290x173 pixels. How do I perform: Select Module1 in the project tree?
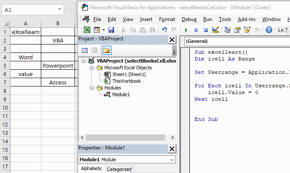121,94
